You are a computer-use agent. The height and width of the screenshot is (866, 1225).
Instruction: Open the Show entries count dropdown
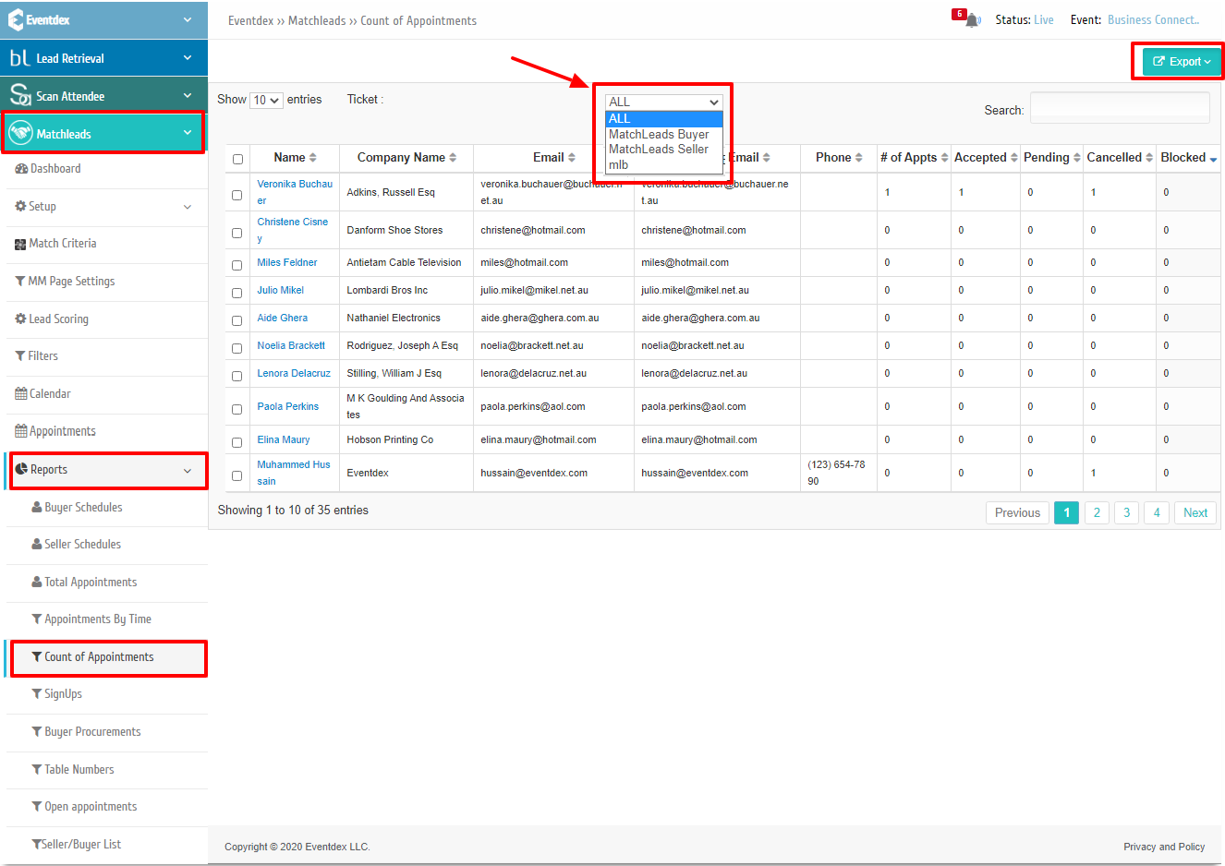266,100
